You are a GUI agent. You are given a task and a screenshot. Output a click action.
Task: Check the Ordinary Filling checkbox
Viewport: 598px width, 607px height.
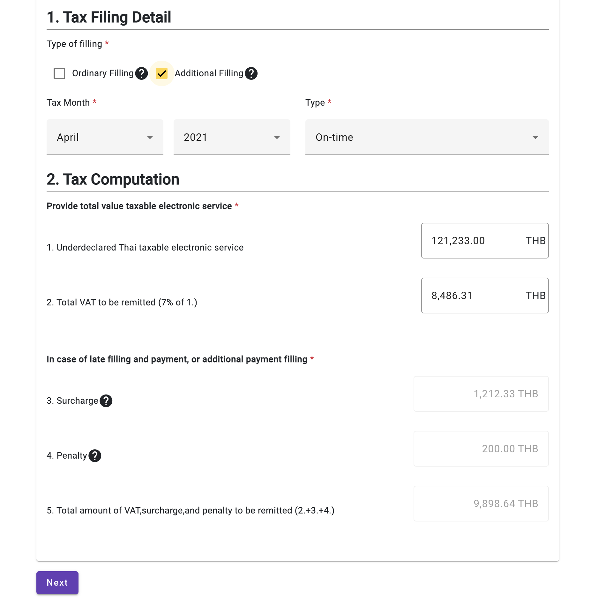click(x=59, y=73)
